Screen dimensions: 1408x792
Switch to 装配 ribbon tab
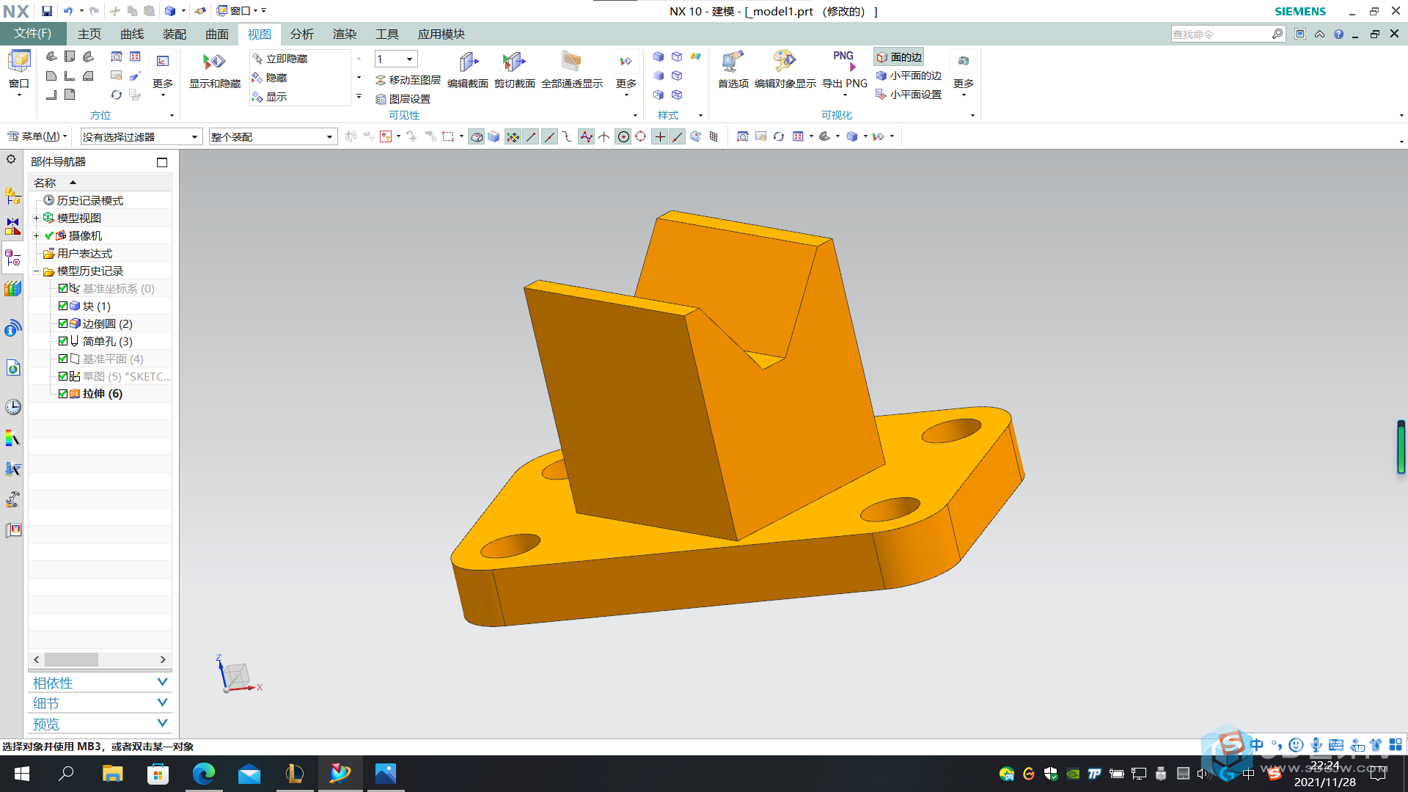[x=175, y=34]
